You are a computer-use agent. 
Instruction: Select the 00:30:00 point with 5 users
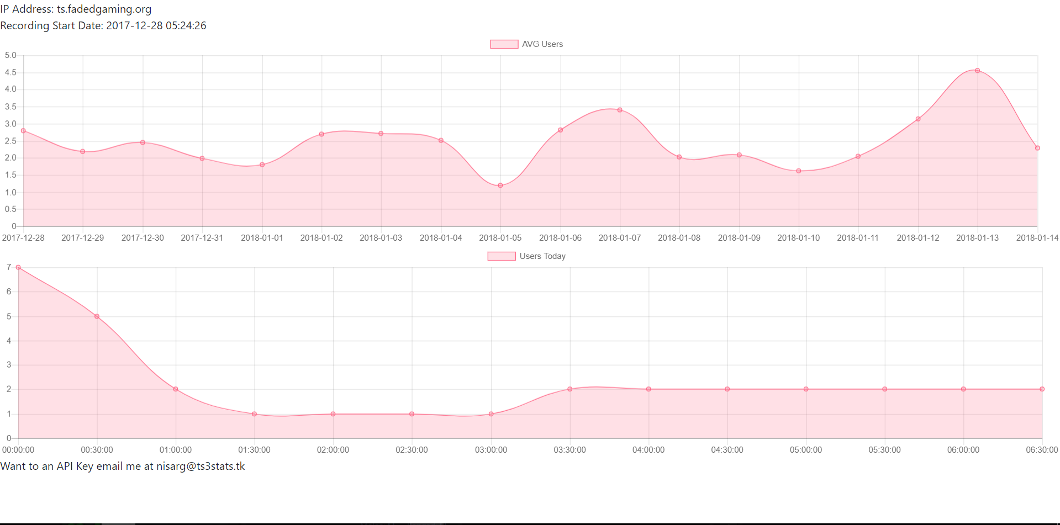point(97,316)
